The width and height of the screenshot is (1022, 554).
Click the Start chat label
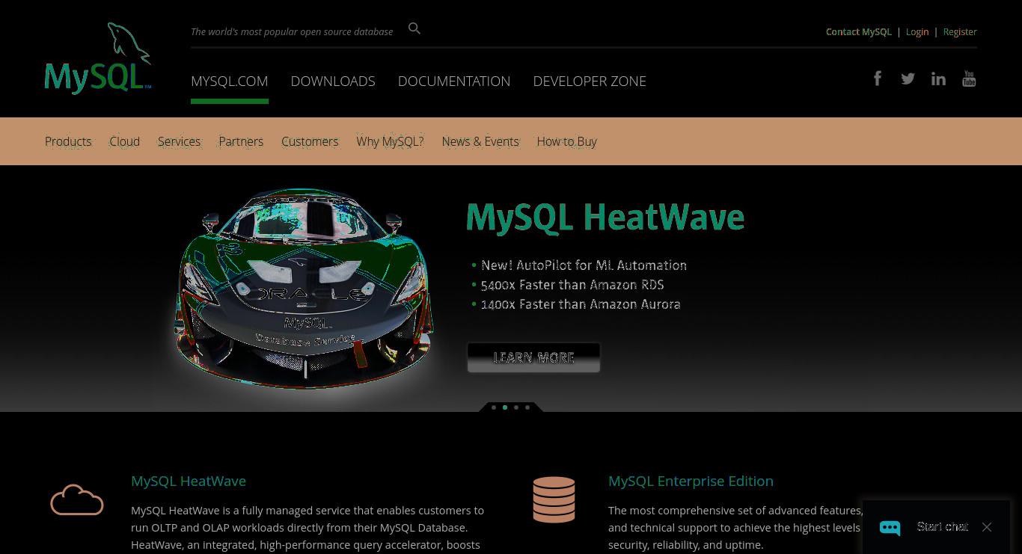point(943,527)
